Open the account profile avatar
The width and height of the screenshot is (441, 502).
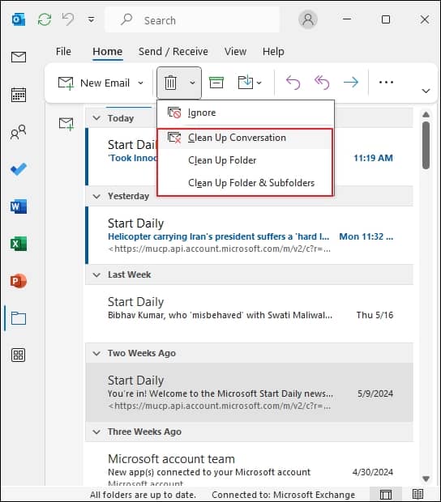[x=308, y=19]
